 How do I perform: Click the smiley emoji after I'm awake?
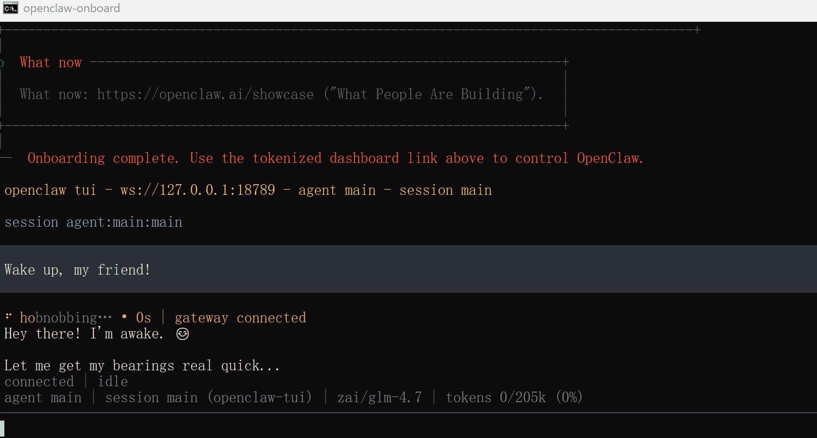pos(182,334)
